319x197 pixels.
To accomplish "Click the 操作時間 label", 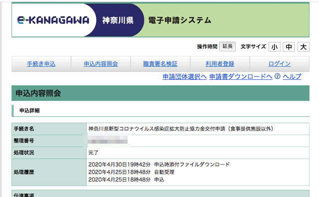I will coord(207,46).
